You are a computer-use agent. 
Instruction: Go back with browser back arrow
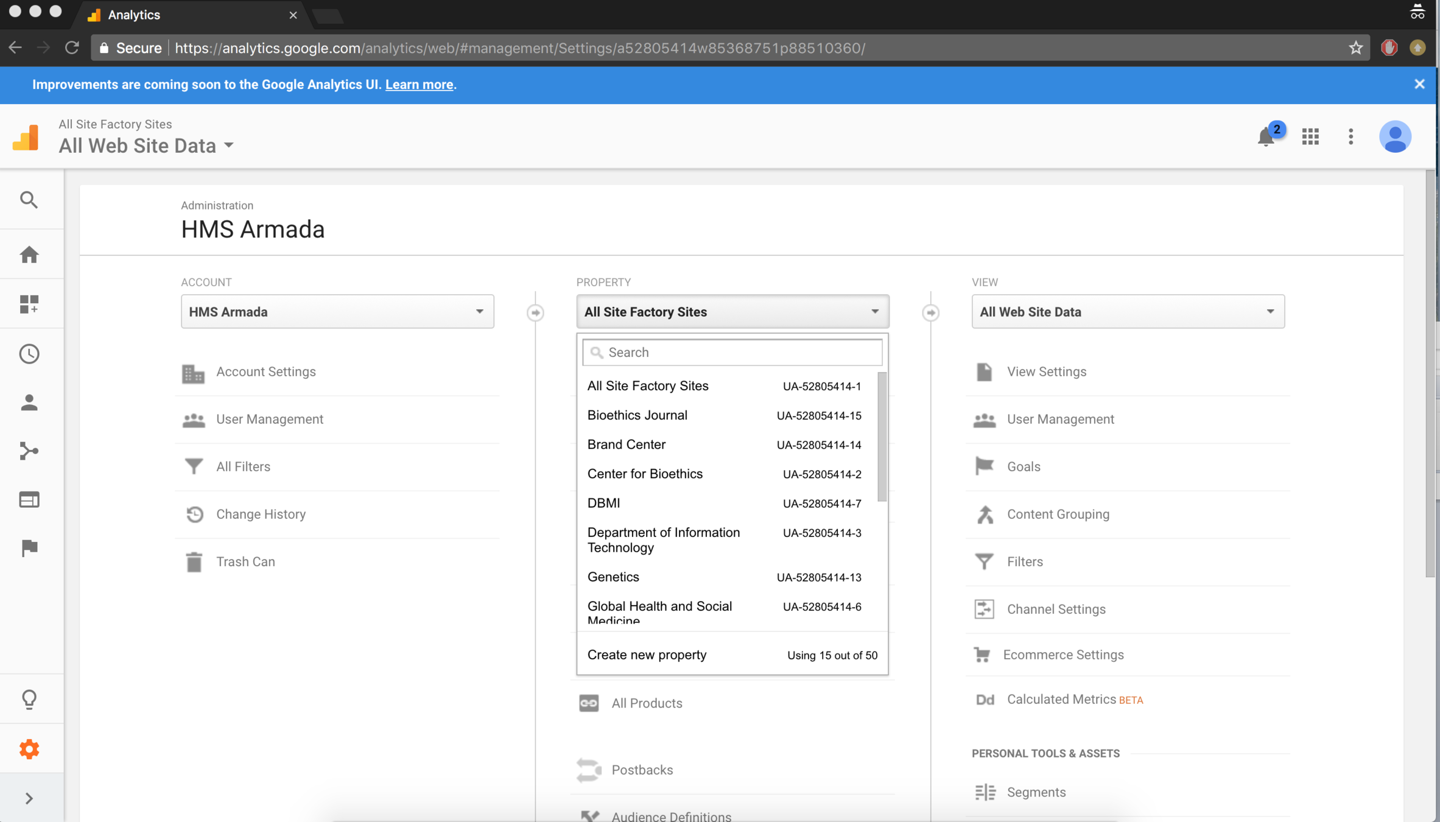(15, 47)
